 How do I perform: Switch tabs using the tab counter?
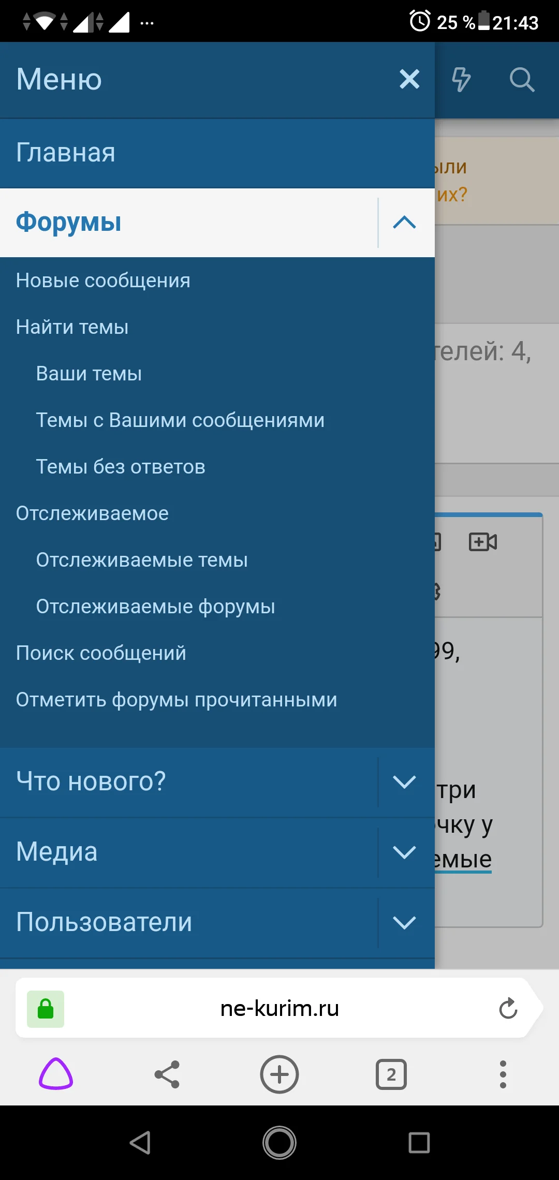tap(391, 1075)
